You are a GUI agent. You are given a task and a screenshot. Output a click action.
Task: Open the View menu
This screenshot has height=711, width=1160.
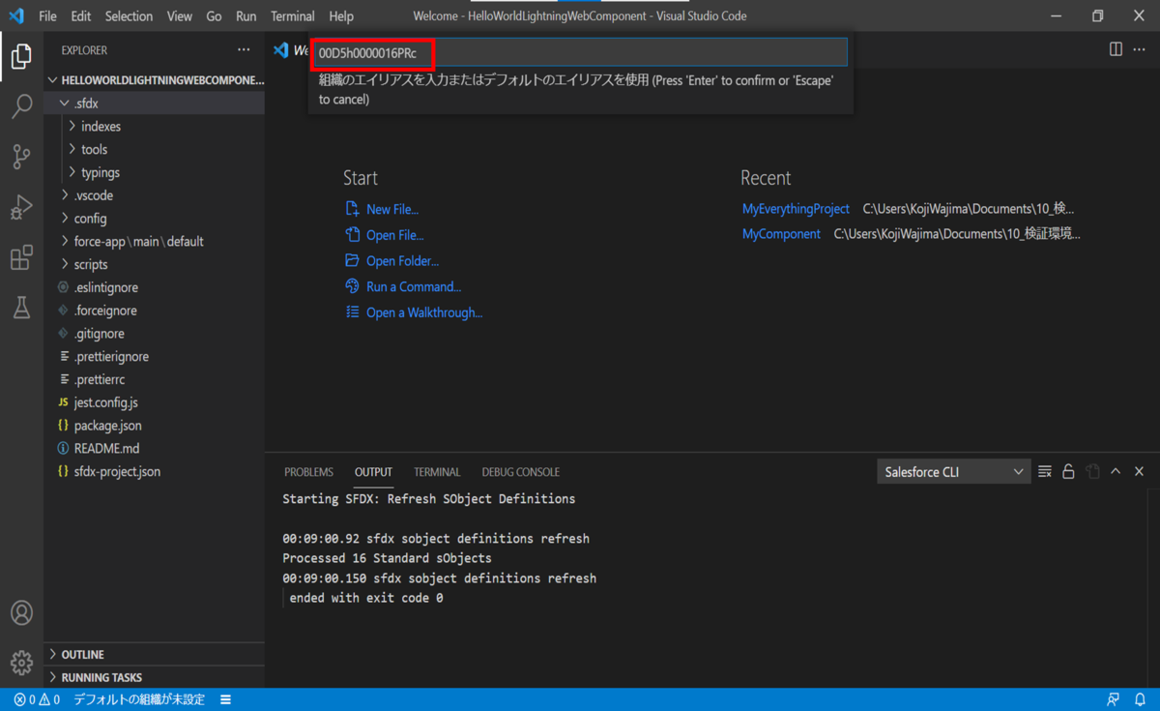(179, 16)
